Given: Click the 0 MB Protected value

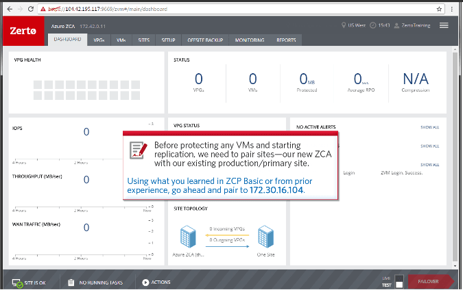Looking at the screenshot, I should 307,79.
